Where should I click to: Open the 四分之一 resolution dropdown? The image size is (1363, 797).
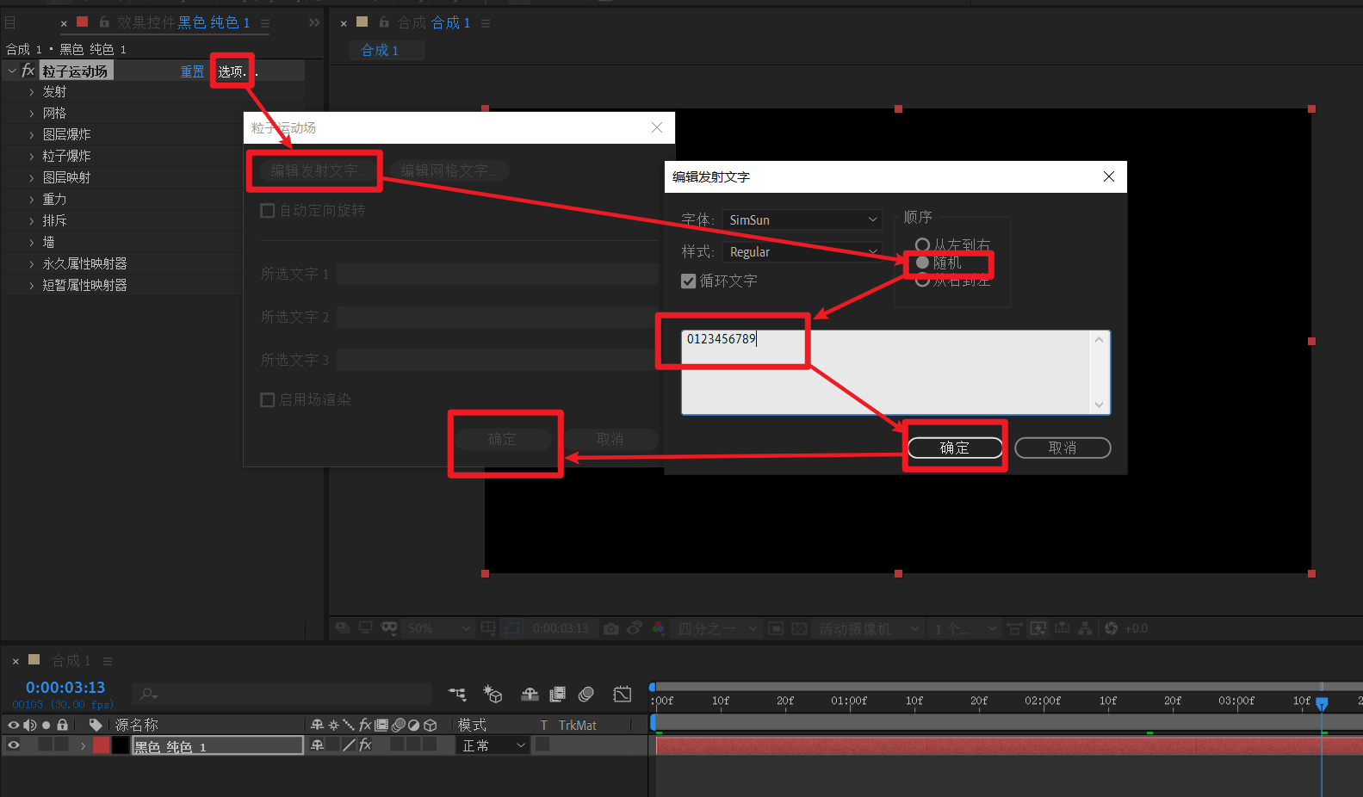(717, 629)
